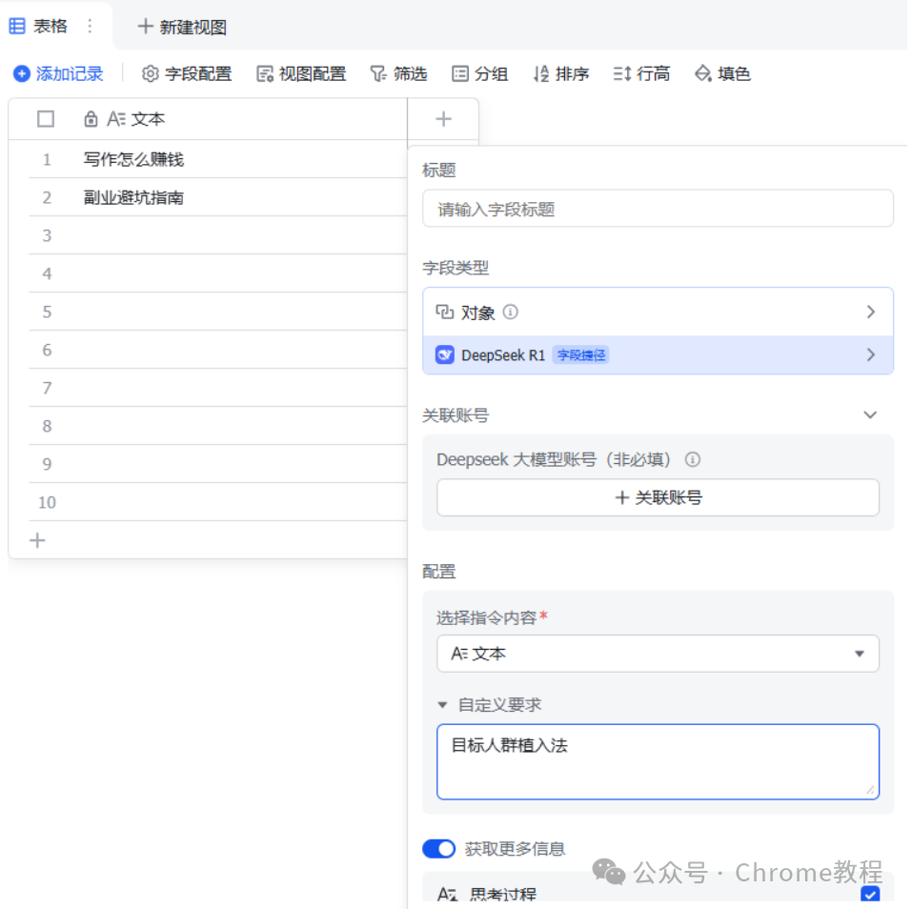The width and height of the screenshot is (912, 909).
Task: Turn off the 获取更多信息 switch
Action: [438, 849]
